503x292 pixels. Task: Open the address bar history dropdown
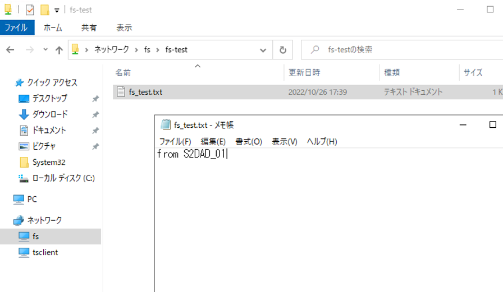[263, 50]
